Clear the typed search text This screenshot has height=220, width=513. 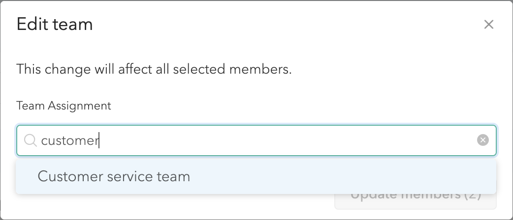[483, 141]
